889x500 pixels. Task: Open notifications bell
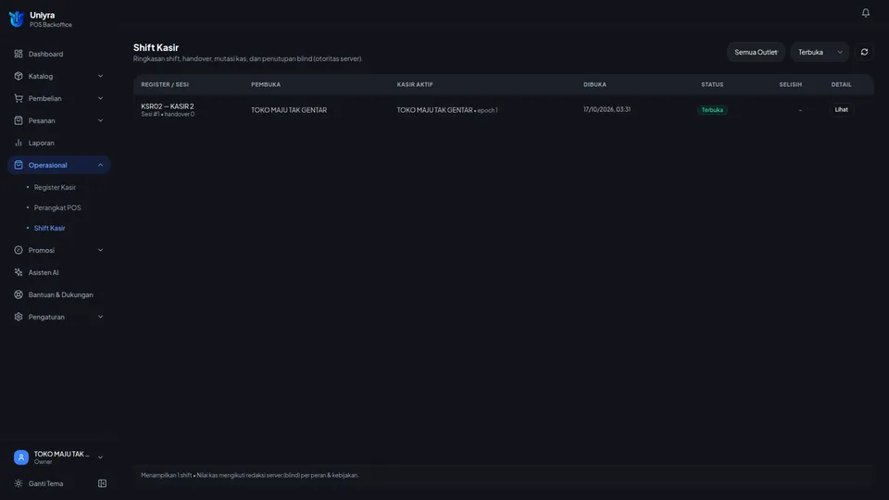tap(865, 12)
